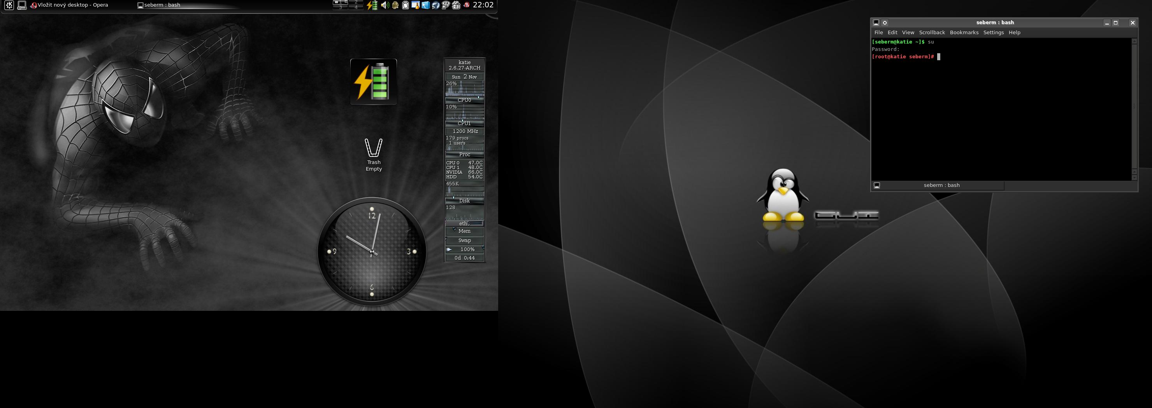The image size is (1152, 408).
Task: Open the Settings menu in Konsole
Action: pyautogui.click(x=993, y=33)
